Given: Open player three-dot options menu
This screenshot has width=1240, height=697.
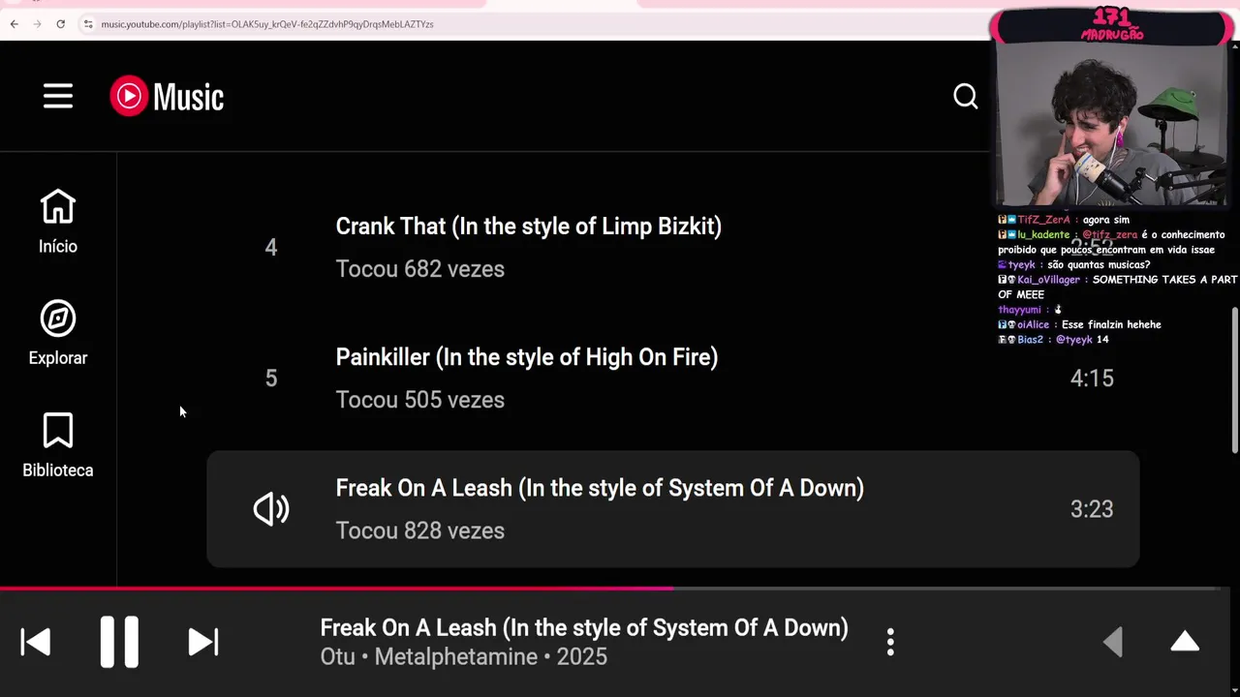Looking at the screenshot, I should click(890, 642).
